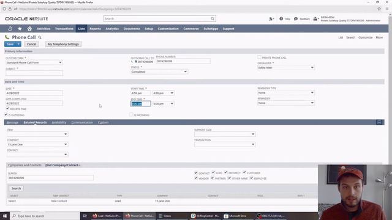
Task: Uncheck the Other Name filter checkbox
Action: pos(229,178)
